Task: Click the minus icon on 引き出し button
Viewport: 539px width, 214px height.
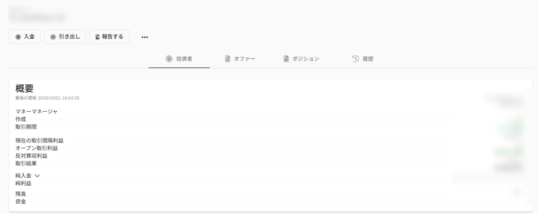Action: [x=53, y=37]
